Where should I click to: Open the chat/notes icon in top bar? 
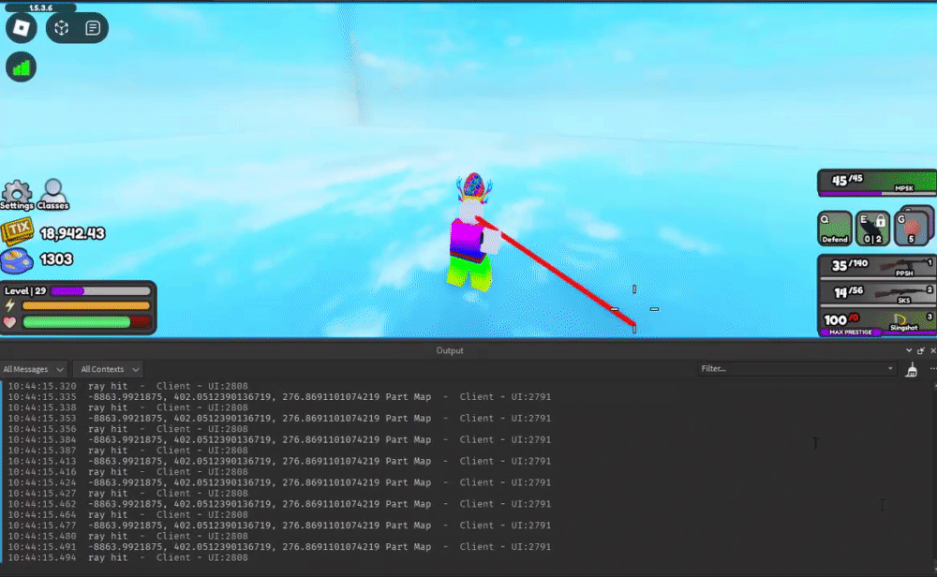coord(93,28)
